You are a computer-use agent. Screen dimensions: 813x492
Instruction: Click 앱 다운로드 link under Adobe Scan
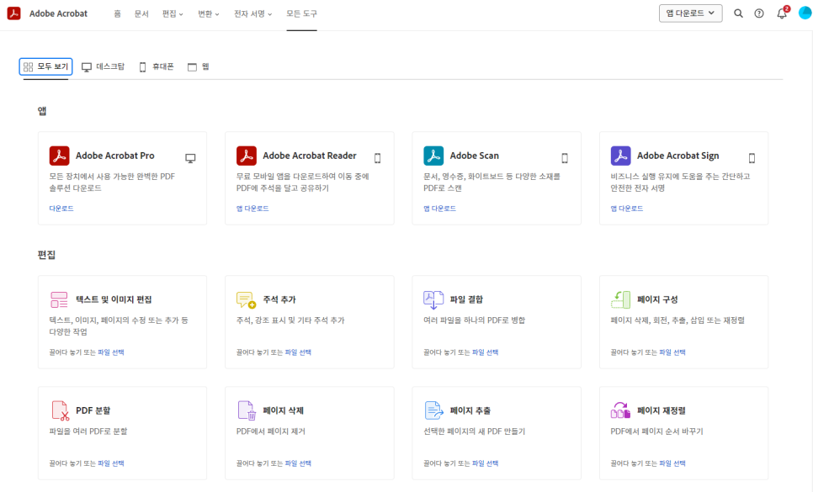tap(439, 209)
